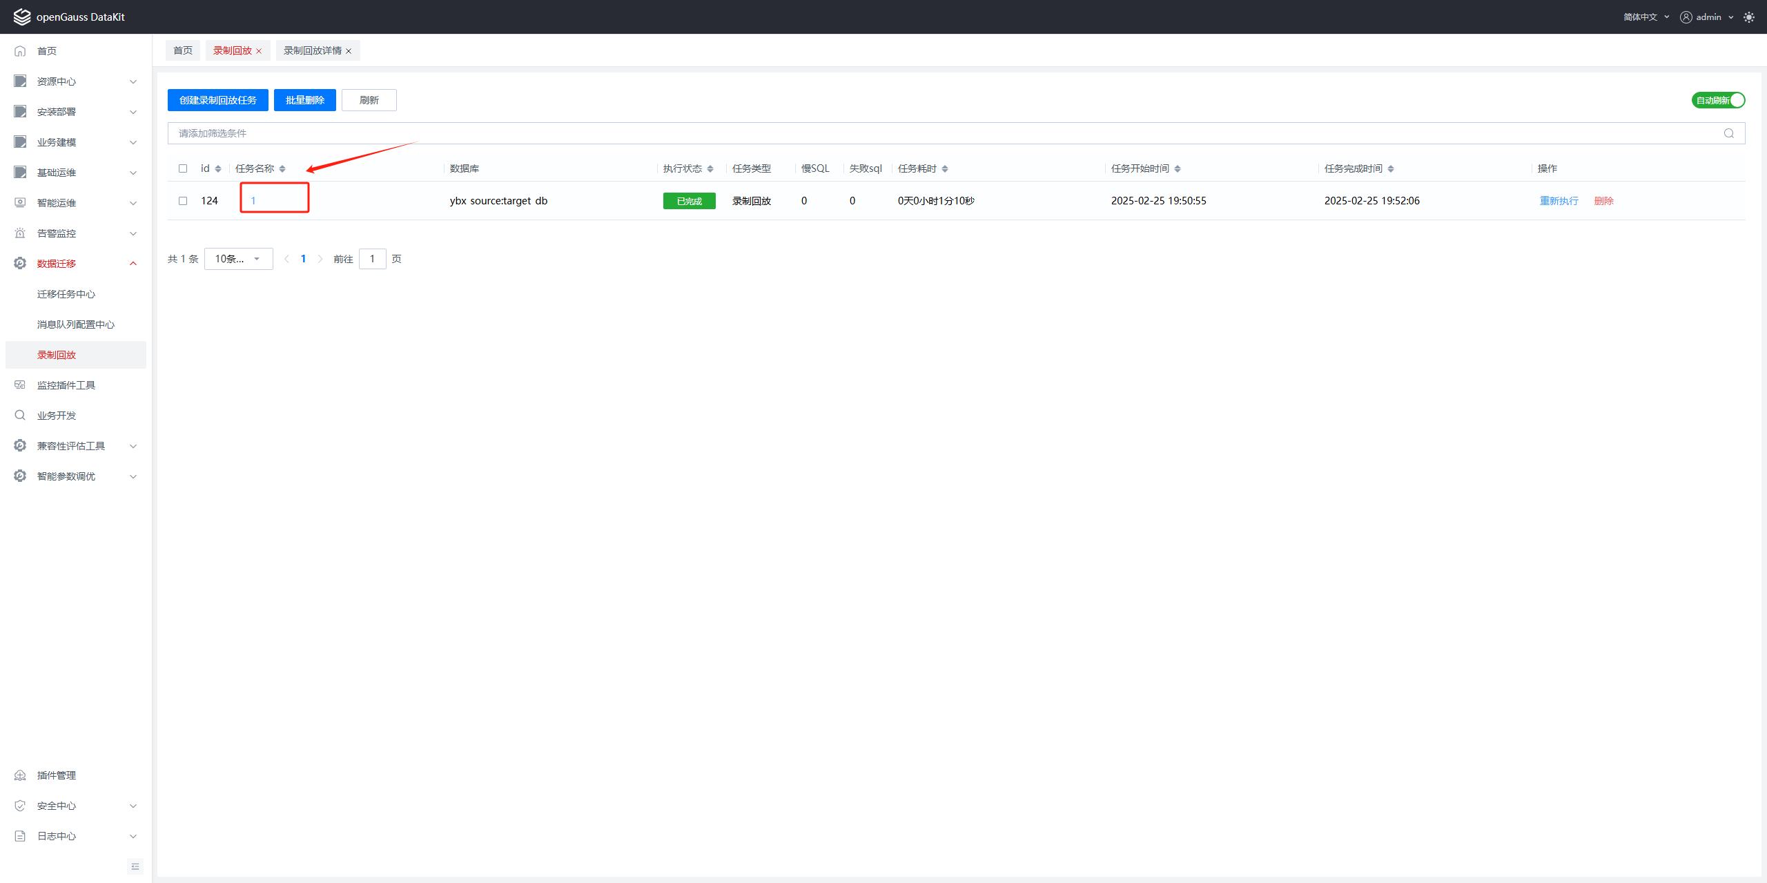
Task: Toggle the 自动刷新 switch off
Action: coord(1718,100)
